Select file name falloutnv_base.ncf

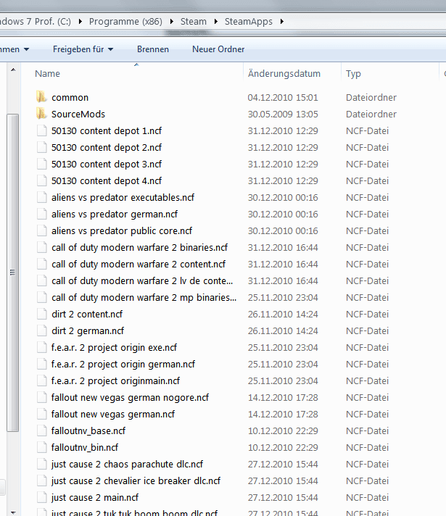[88, 430]
